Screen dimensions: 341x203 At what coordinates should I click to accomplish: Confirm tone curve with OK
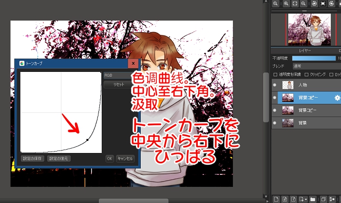click(x=110, y=158)
